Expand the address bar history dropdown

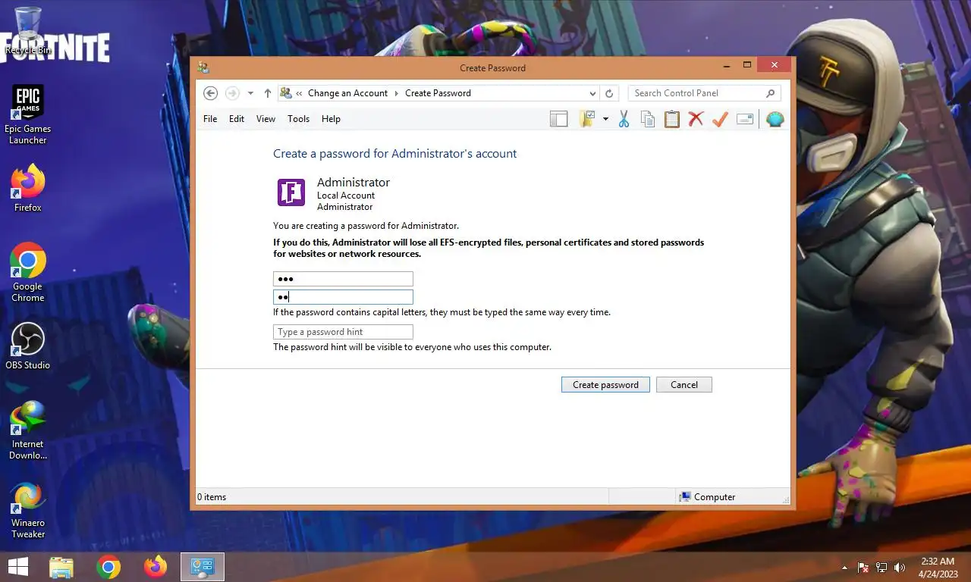coord(592,93)
